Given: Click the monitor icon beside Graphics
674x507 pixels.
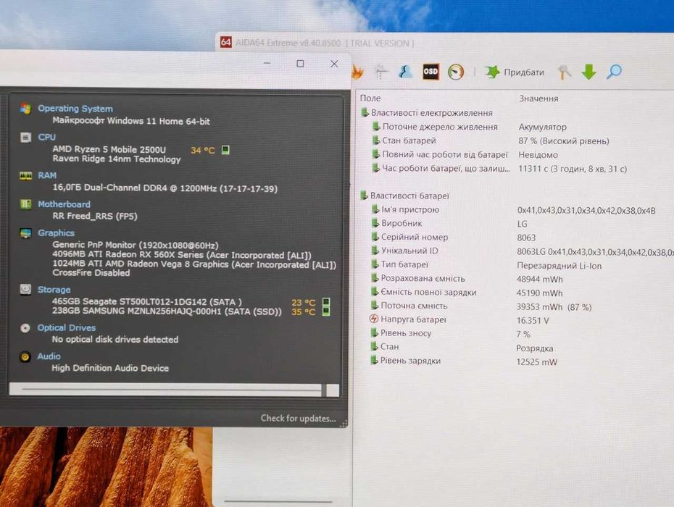Looking at the screenshot, I should pyautogui.click(x=25, y=233).
